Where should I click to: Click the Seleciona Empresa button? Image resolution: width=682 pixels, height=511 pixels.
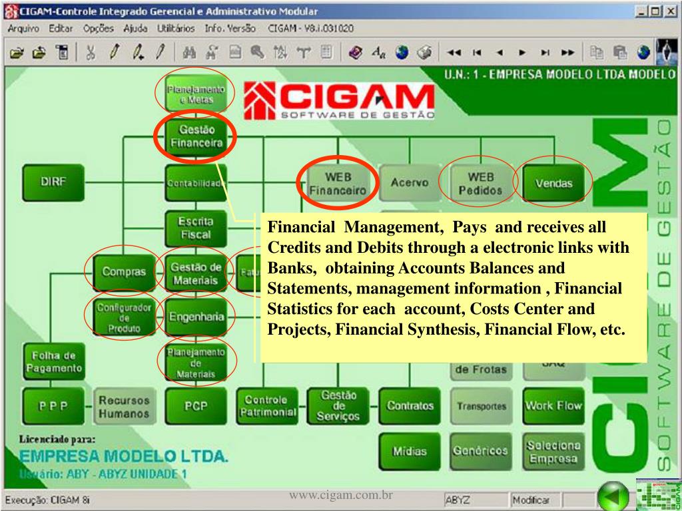[553, 451]
